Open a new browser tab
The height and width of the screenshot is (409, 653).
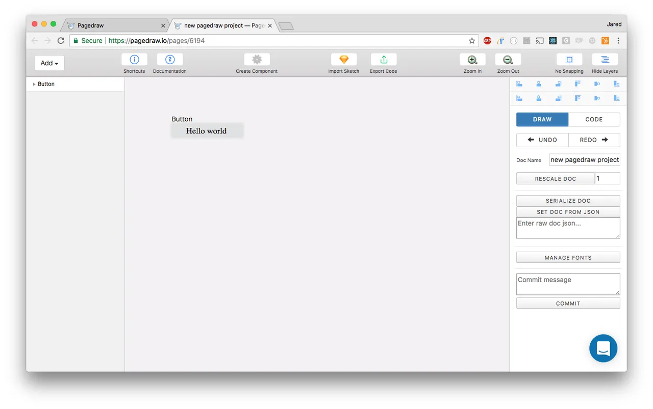point(286,26)
